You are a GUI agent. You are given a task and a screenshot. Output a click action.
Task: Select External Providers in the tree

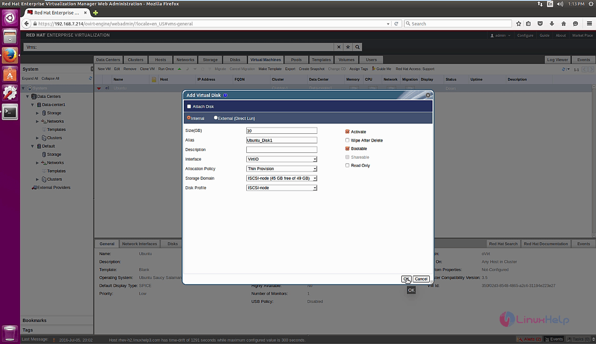(54, 187)
